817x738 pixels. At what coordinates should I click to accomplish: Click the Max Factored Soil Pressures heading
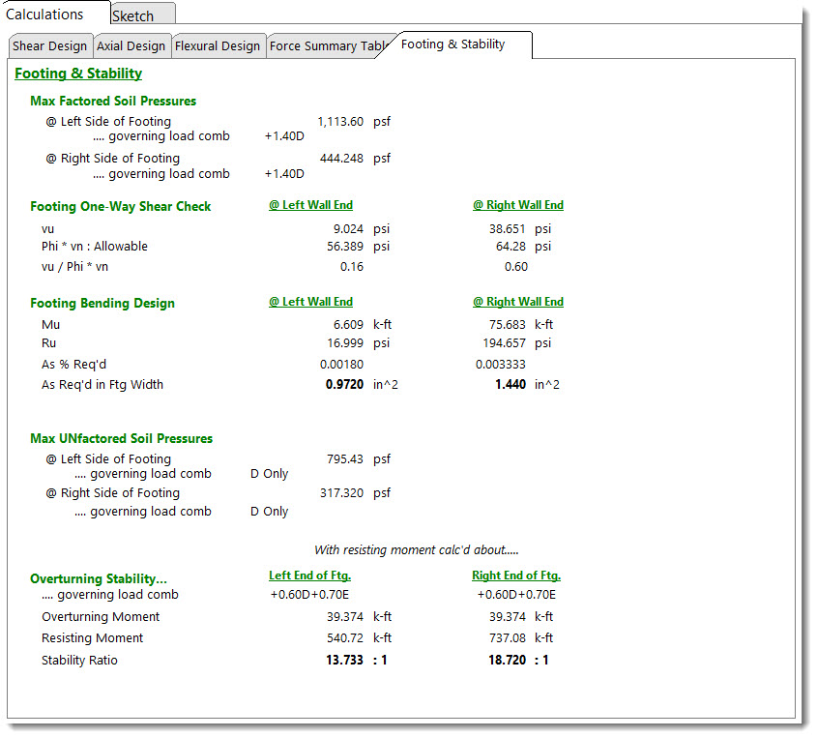pyautogui.click(x=113, y=101)
